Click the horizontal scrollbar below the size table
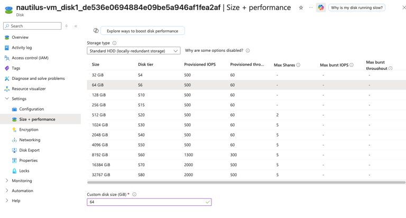The image size is (406, 218). (x=246, y=183)
